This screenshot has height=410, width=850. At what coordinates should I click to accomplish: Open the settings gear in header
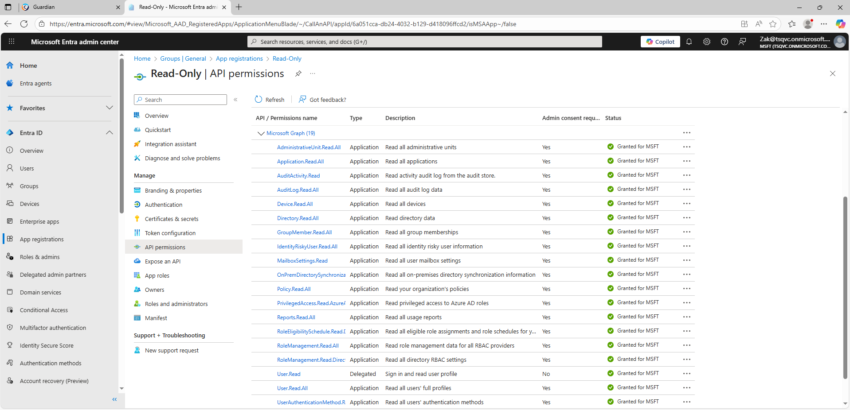tap(707, 42)
